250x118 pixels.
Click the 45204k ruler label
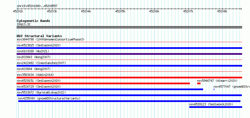pos(86,11)
